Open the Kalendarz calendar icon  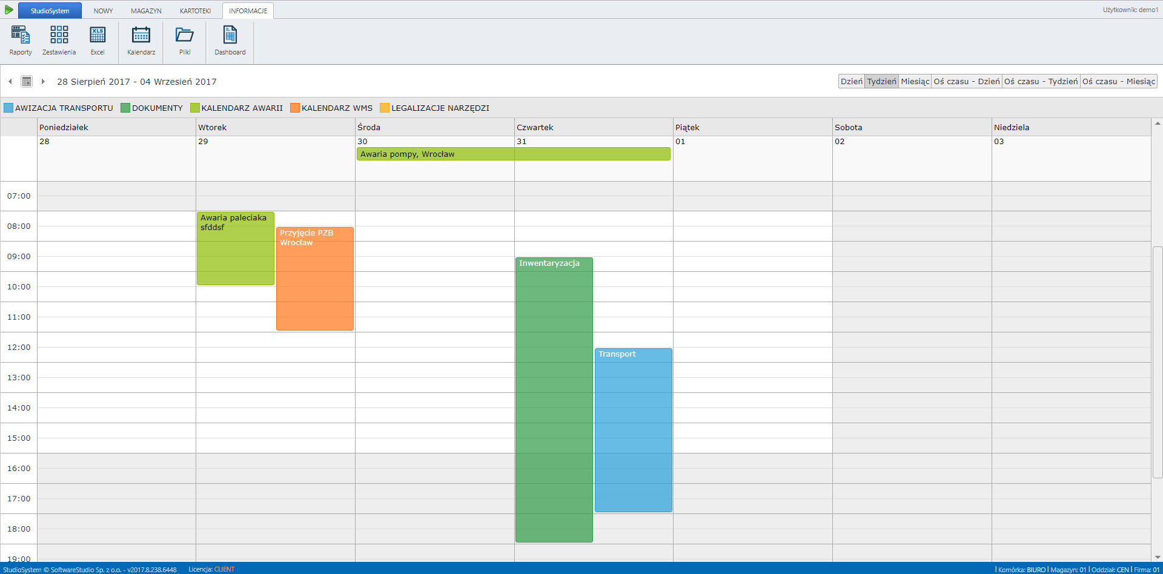pyautogui.click(x=141, y=41)
